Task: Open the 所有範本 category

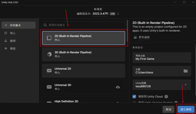Action: 19,25
